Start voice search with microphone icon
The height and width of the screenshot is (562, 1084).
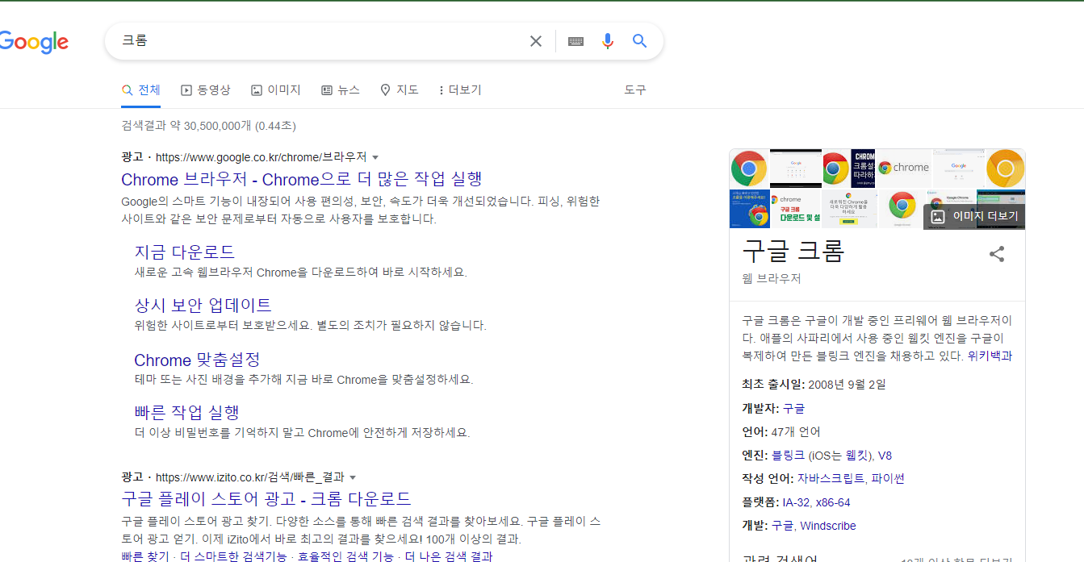tap(608, 41)
